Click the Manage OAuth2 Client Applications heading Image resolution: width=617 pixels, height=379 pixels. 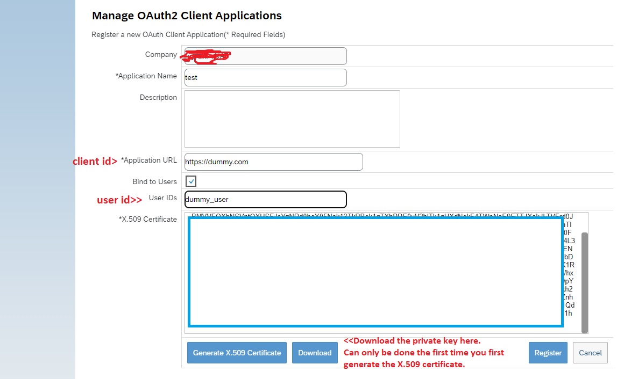click(187, 16)
